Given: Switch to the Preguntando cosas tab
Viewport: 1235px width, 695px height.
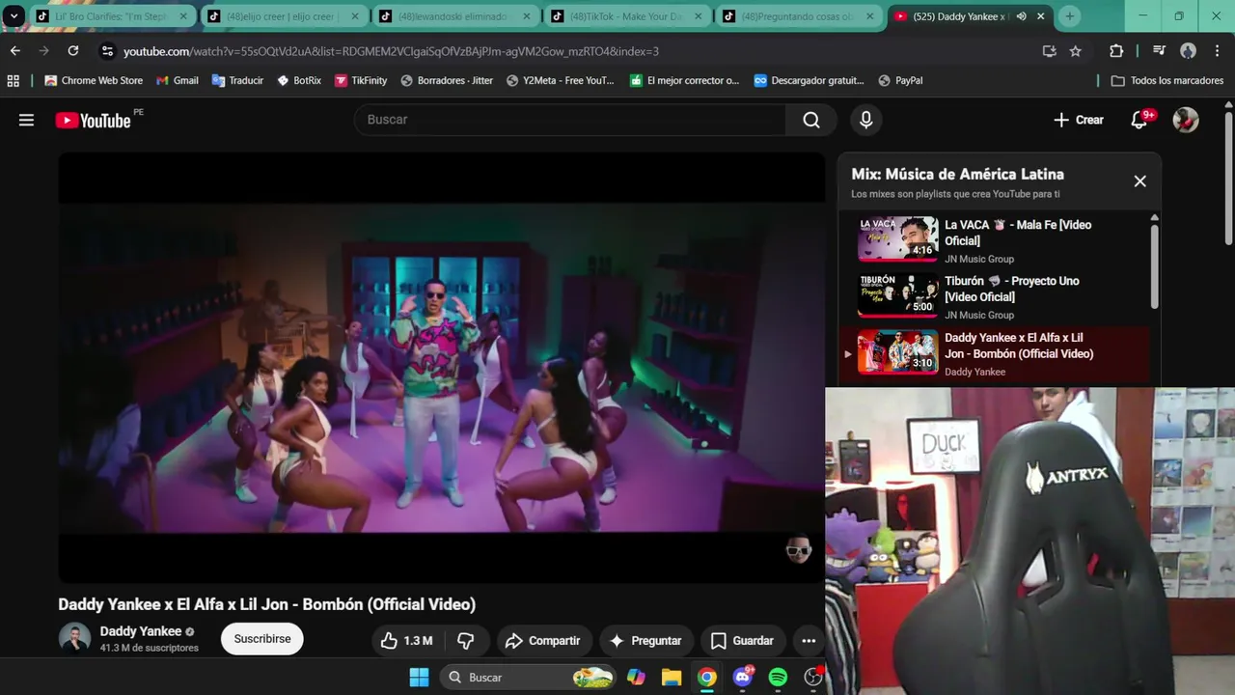Looking at the screenshot, I should (800, 16).
